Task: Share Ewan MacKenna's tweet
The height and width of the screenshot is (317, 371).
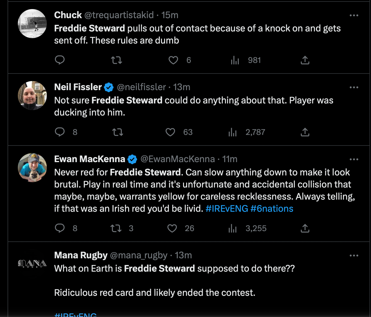Action: (305, 228)
